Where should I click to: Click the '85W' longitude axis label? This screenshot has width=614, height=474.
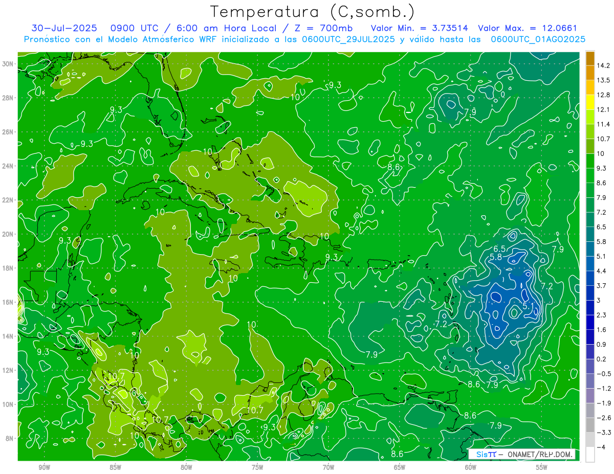pyautogui.click(x=116, y=467)
